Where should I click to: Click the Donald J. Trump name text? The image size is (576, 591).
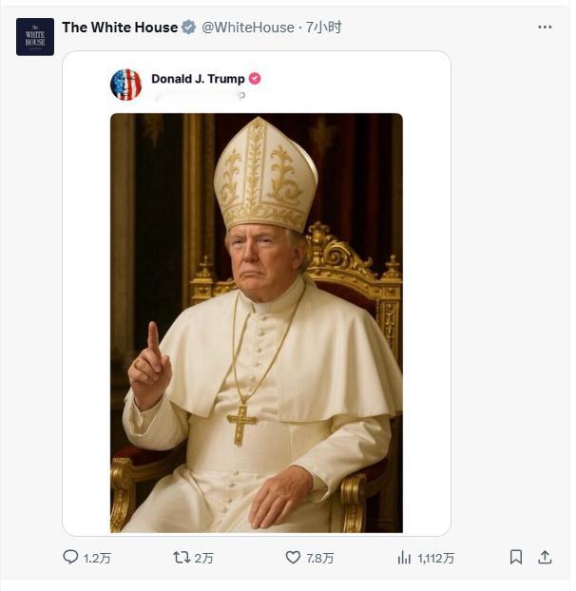(198, 79)
